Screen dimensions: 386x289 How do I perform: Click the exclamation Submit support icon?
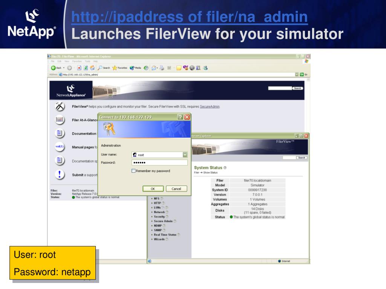point(60,175)
